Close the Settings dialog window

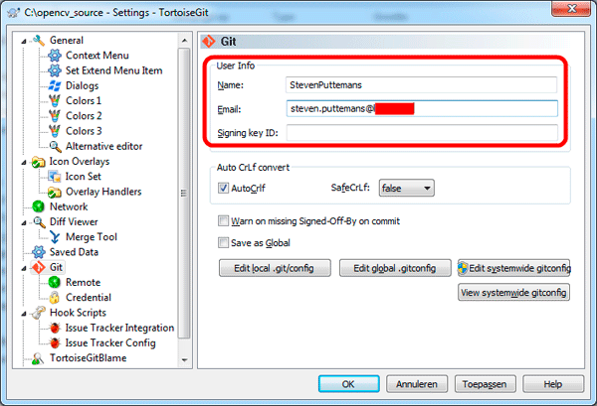tap(572, 8)
